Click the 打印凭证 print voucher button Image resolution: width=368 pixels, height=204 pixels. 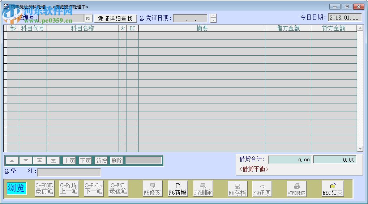coord(297,189)
